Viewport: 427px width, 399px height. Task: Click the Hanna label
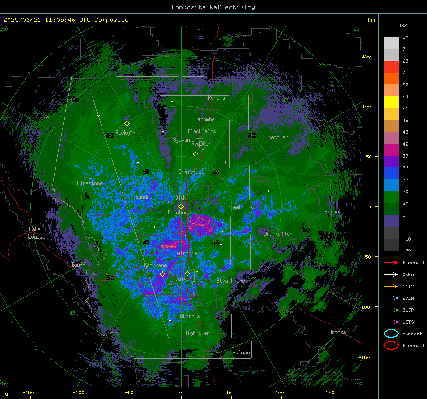(332, 212)
